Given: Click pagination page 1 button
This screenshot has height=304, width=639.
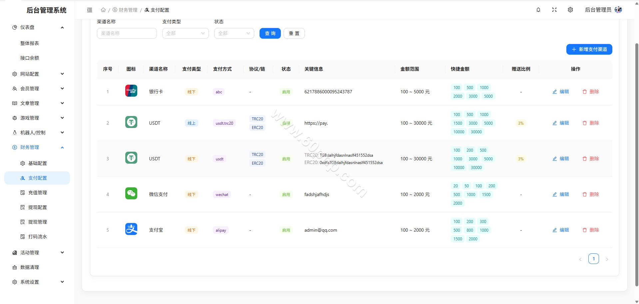Looking at the screenshot, I should (594, 259).
